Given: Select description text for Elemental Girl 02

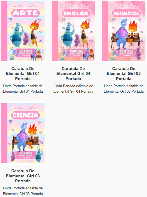Looking at the screenshot, I should [x=124, y=89].
